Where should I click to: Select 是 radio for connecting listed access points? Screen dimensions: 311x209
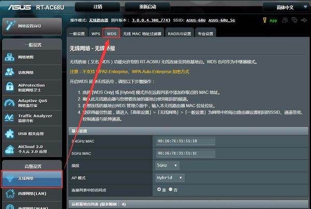click(160, 190)
